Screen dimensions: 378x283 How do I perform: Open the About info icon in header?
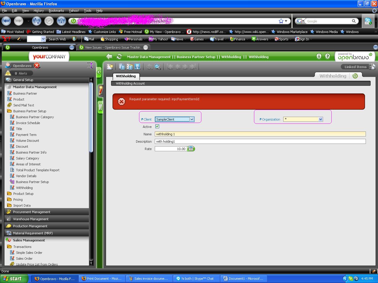pos(319,56)
